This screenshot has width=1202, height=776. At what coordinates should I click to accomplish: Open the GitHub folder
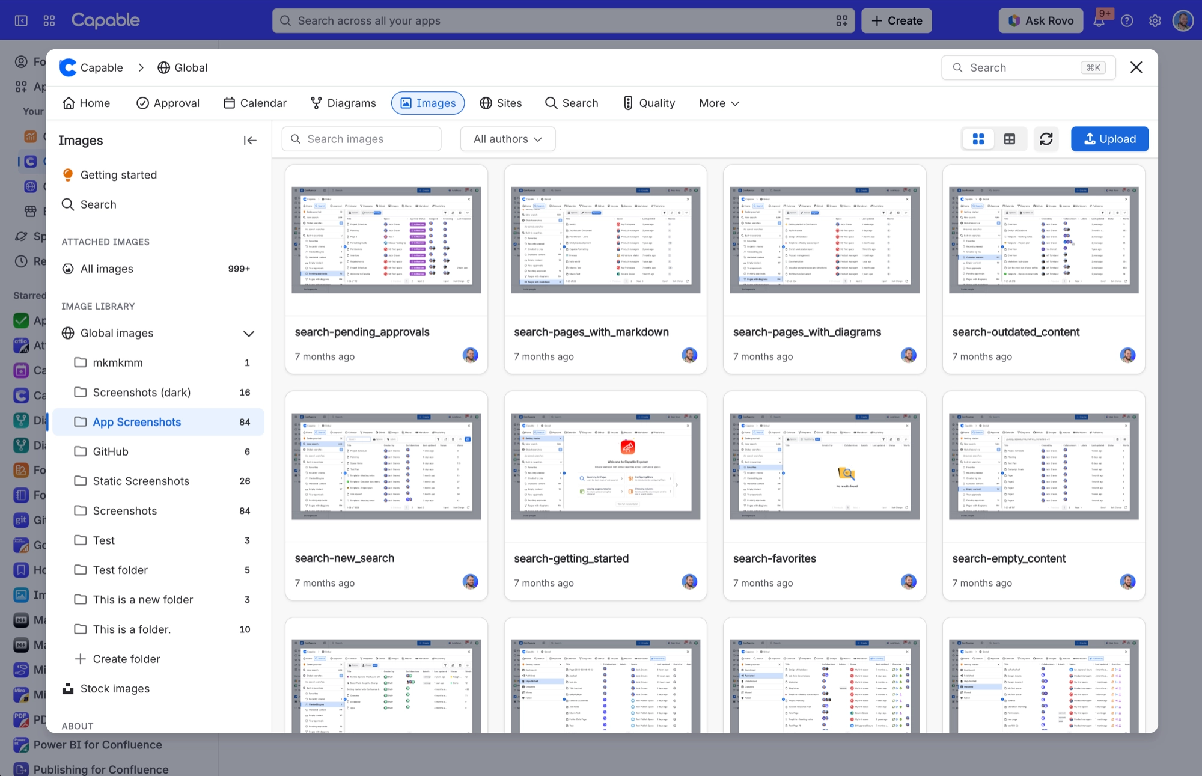(x=159, y=451)
